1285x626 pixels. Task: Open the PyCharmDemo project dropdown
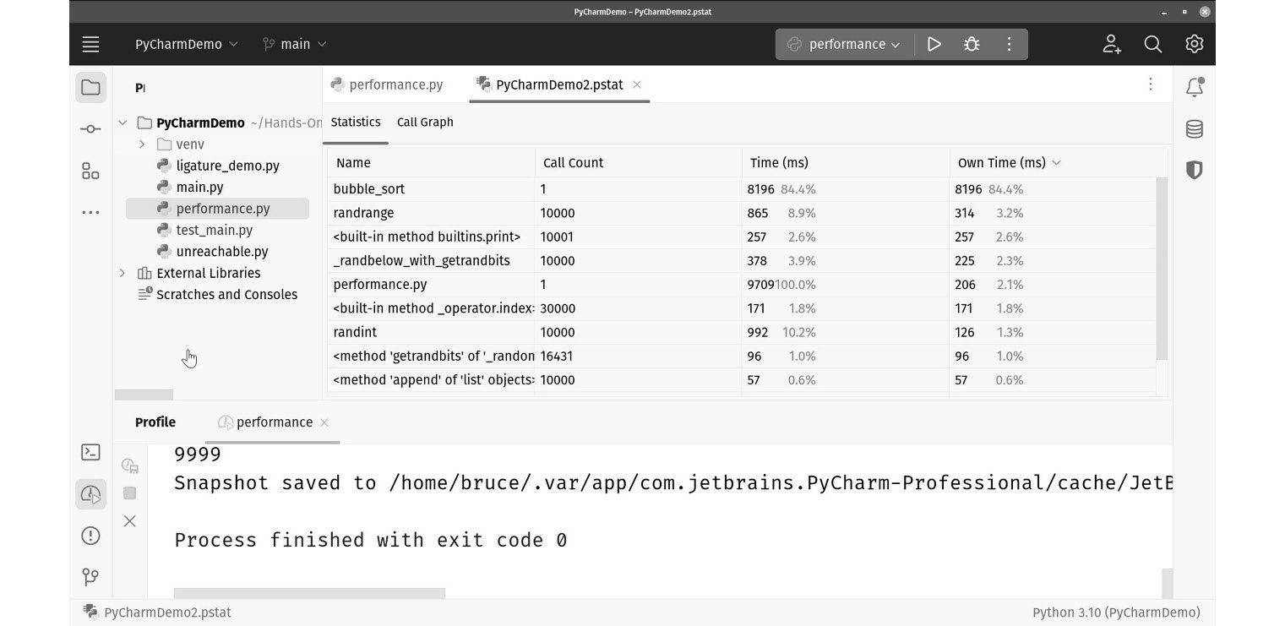coord(187,44)
